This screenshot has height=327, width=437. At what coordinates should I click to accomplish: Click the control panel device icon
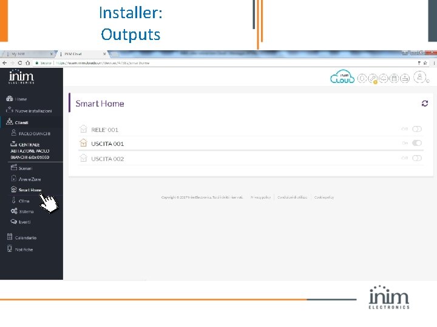tap(405, 79)
